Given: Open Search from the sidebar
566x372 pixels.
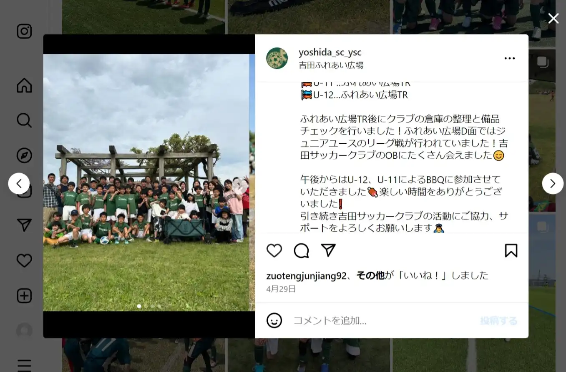Looking at the screenshot, I should [24, 120].
